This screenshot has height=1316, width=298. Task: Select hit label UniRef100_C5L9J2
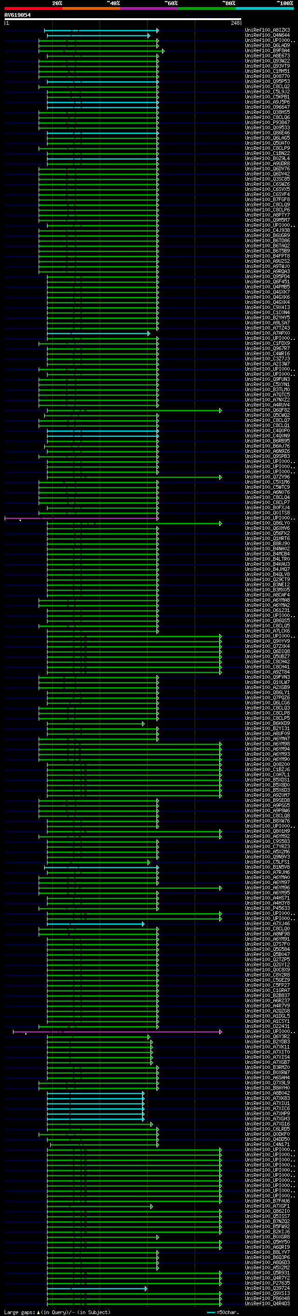tap(267, 91)
